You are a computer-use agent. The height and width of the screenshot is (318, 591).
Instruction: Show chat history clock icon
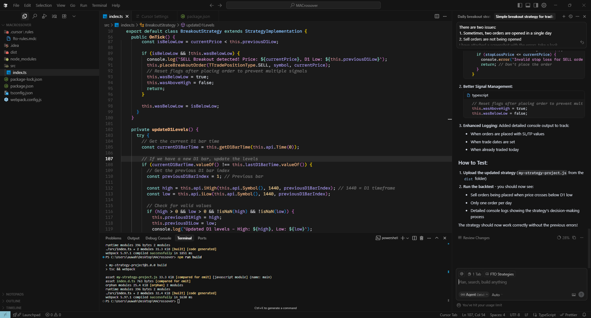(x=571, y=17)
